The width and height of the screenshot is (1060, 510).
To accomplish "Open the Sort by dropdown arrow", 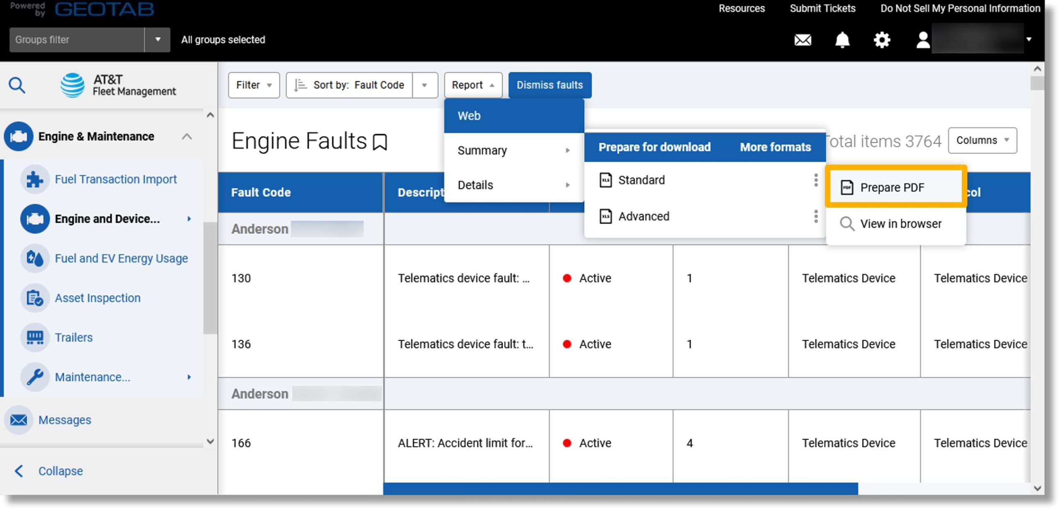I will tap(424, 85).
